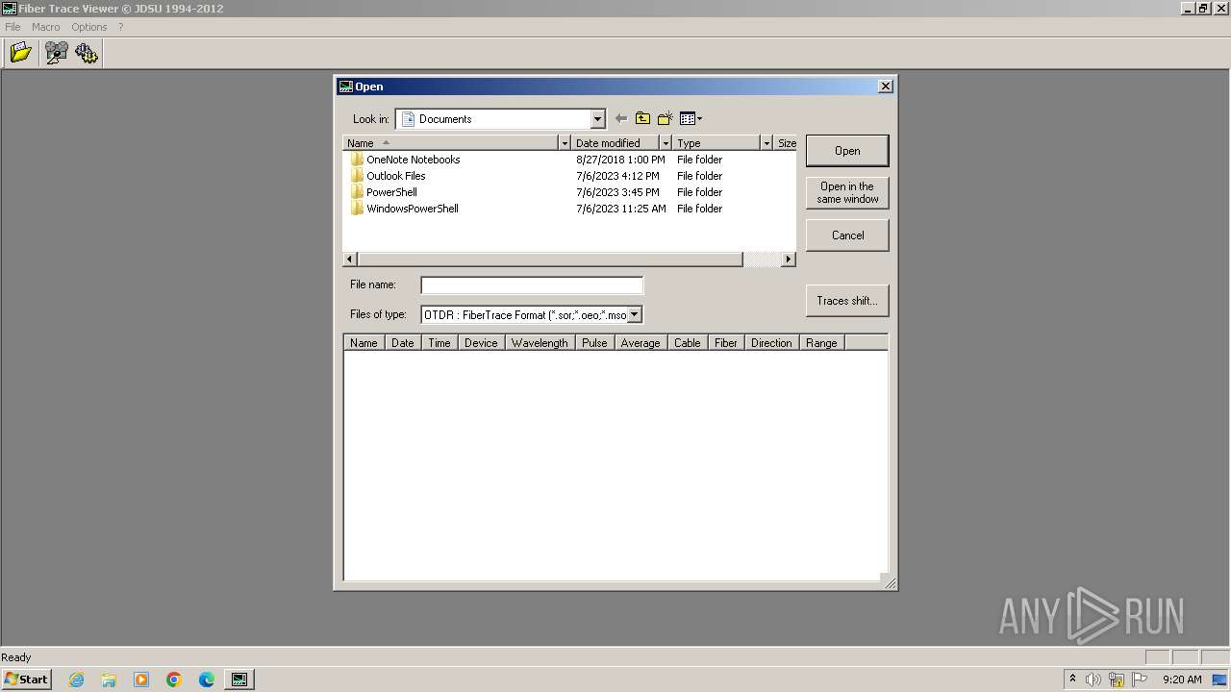Click the Device column in trace list

coord(481,343)
